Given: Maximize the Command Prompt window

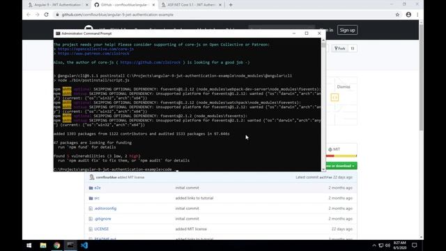Looking at the screenshot, I should (x=307, y=33).
